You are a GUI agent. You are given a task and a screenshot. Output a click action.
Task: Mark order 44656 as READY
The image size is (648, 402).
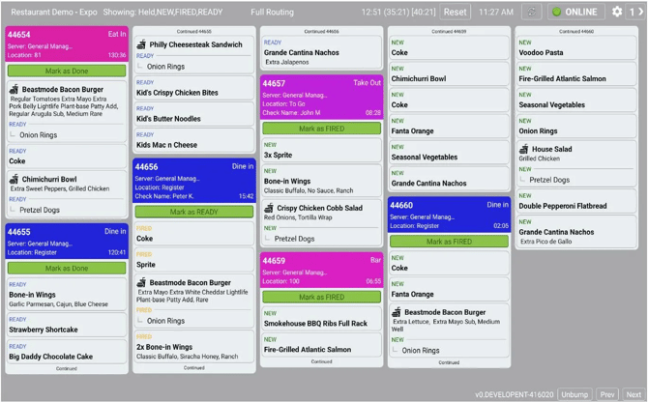click(194, 212)
